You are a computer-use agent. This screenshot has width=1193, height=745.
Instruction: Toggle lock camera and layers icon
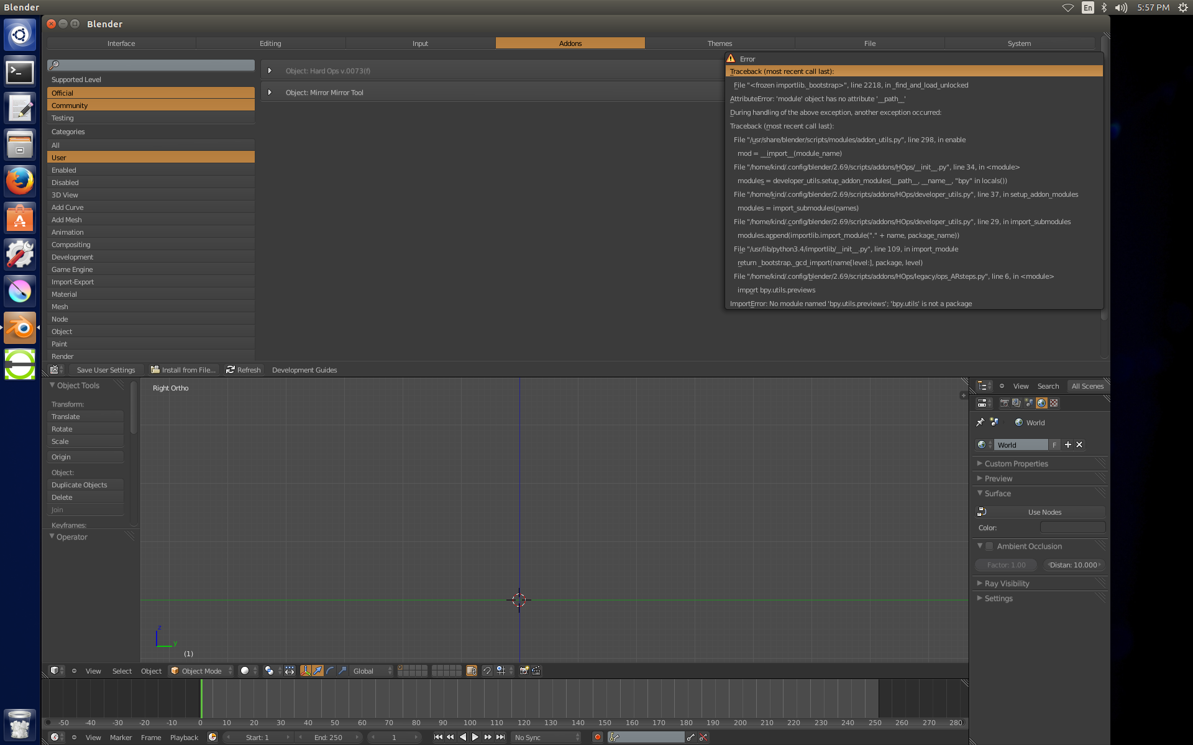point(472,670)
